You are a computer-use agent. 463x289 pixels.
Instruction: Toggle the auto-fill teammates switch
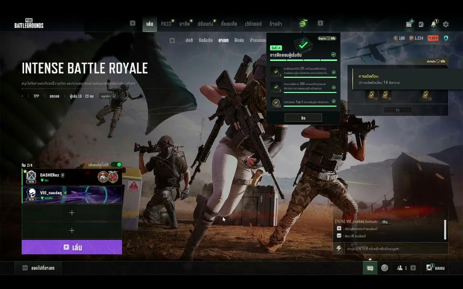point(117,165)
